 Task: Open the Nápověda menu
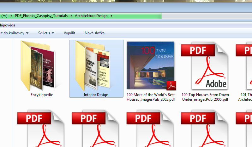[x=7, y=25]
